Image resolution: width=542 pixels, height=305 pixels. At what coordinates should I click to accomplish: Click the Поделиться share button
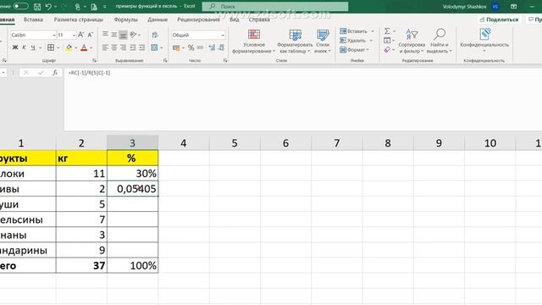499,19
